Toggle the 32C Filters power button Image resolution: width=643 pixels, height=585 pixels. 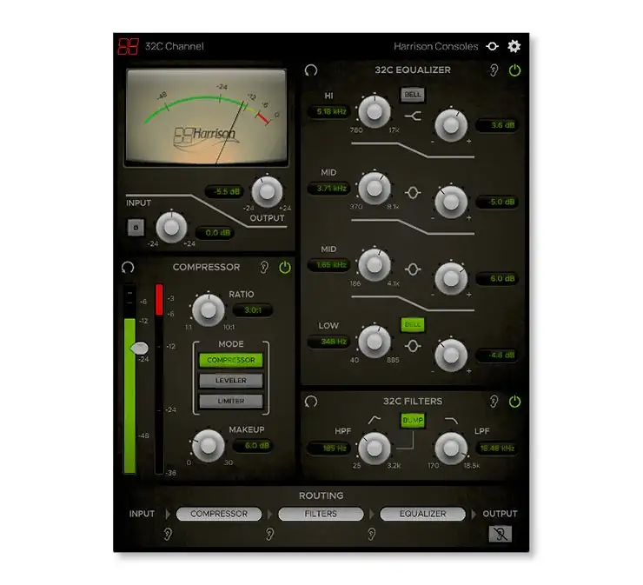point(514,402)
